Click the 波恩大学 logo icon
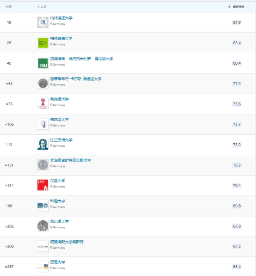The width and height of the screenshot is (256, 276). pyautogui.click(x=43, y=266)
